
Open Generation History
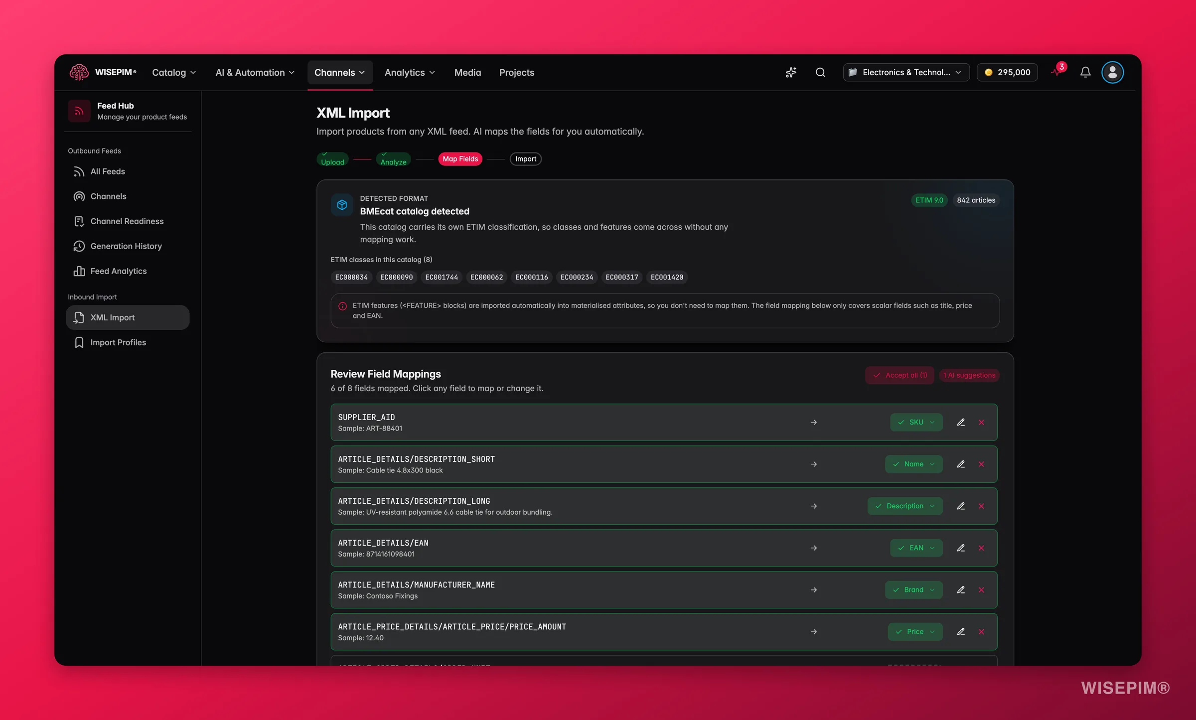coord(128,246)
